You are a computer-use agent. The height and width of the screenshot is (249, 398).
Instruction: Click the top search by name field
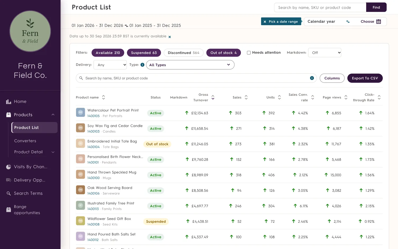[x=320, y=7]
